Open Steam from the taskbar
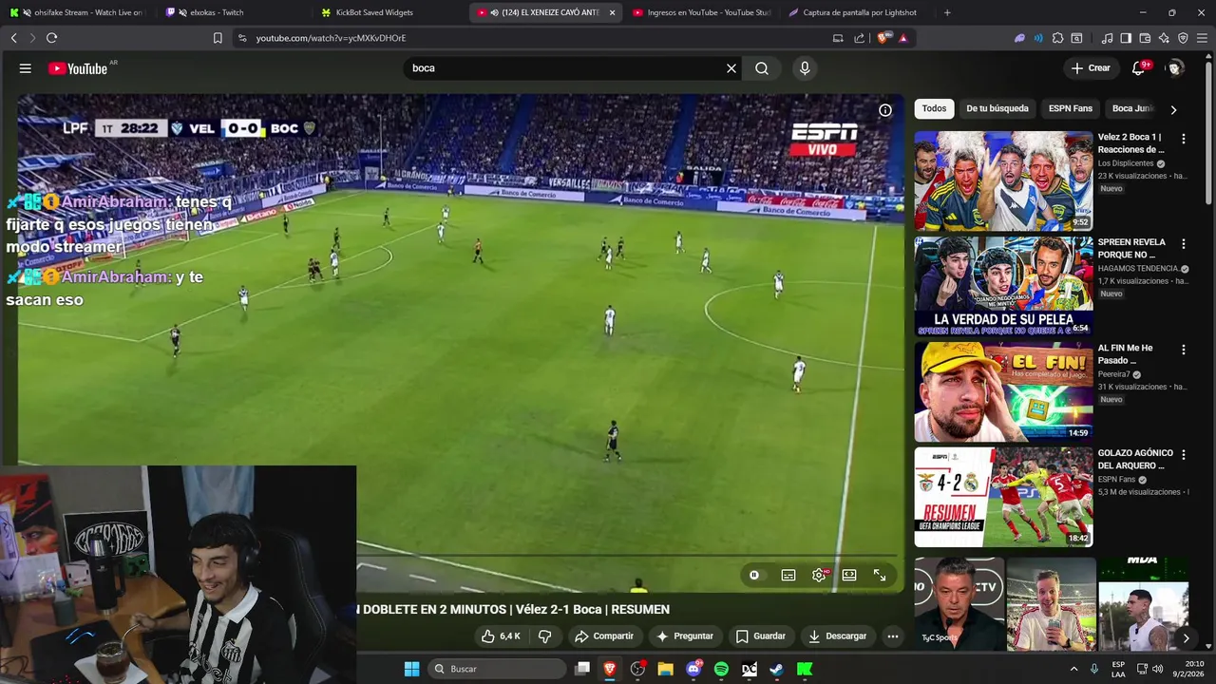 [x=776, y=669]
